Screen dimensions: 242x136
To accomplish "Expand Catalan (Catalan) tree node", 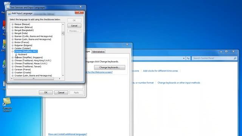I will 12,48.
